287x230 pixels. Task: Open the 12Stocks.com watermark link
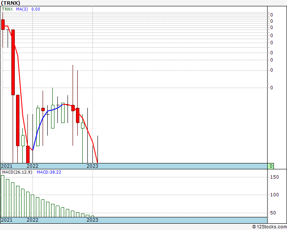coord(268,227)
